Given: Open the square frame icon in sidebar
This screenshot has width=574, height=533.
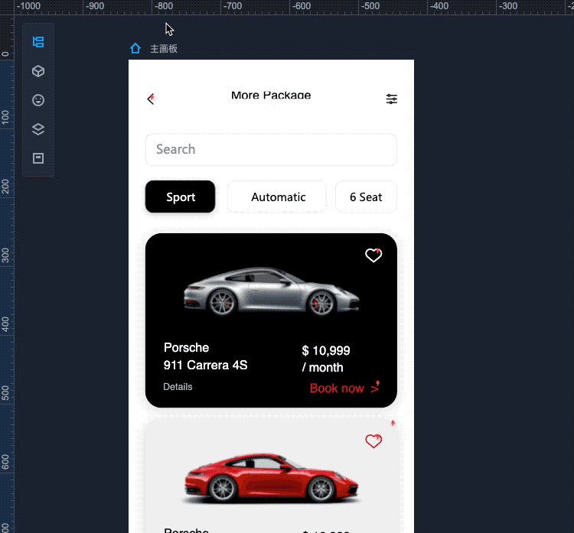Looking at the screenshot, I should (x=38, y=158).
